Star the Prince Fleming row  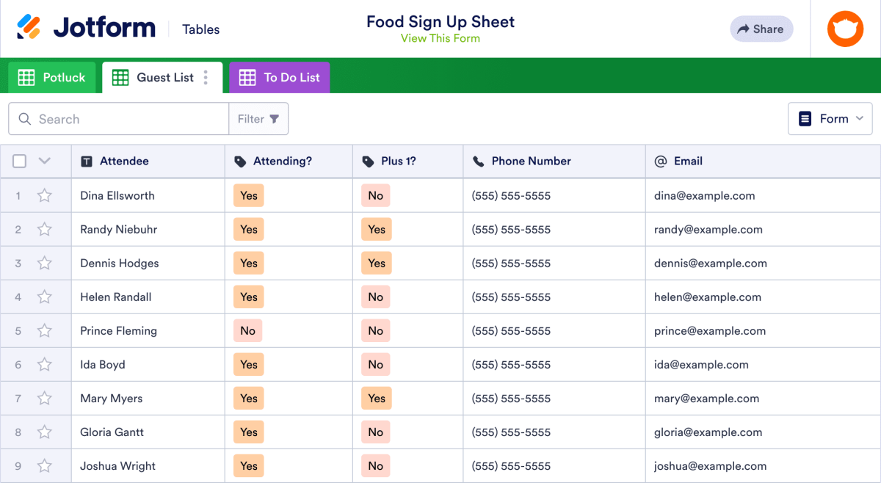pyautogui.click(x=44, y=330)
